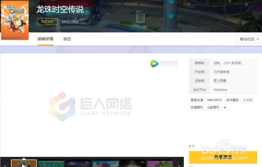This screenshot has height=167, width=262.
Task: Select the 动作冒险 tag
Action: [x=232, y=100]
